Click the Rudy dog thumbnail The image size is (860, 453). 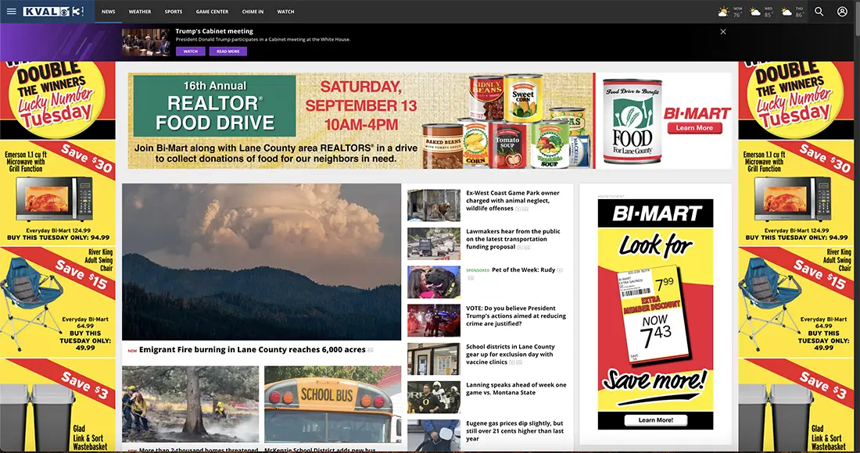pyautogui.click(x=434, y=282)
